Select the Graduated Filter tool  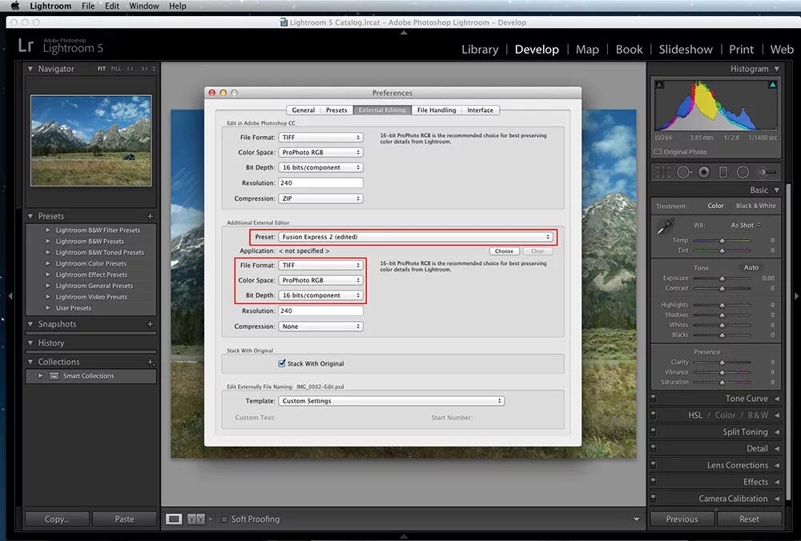pyautogui.click(x=723, y=171)
